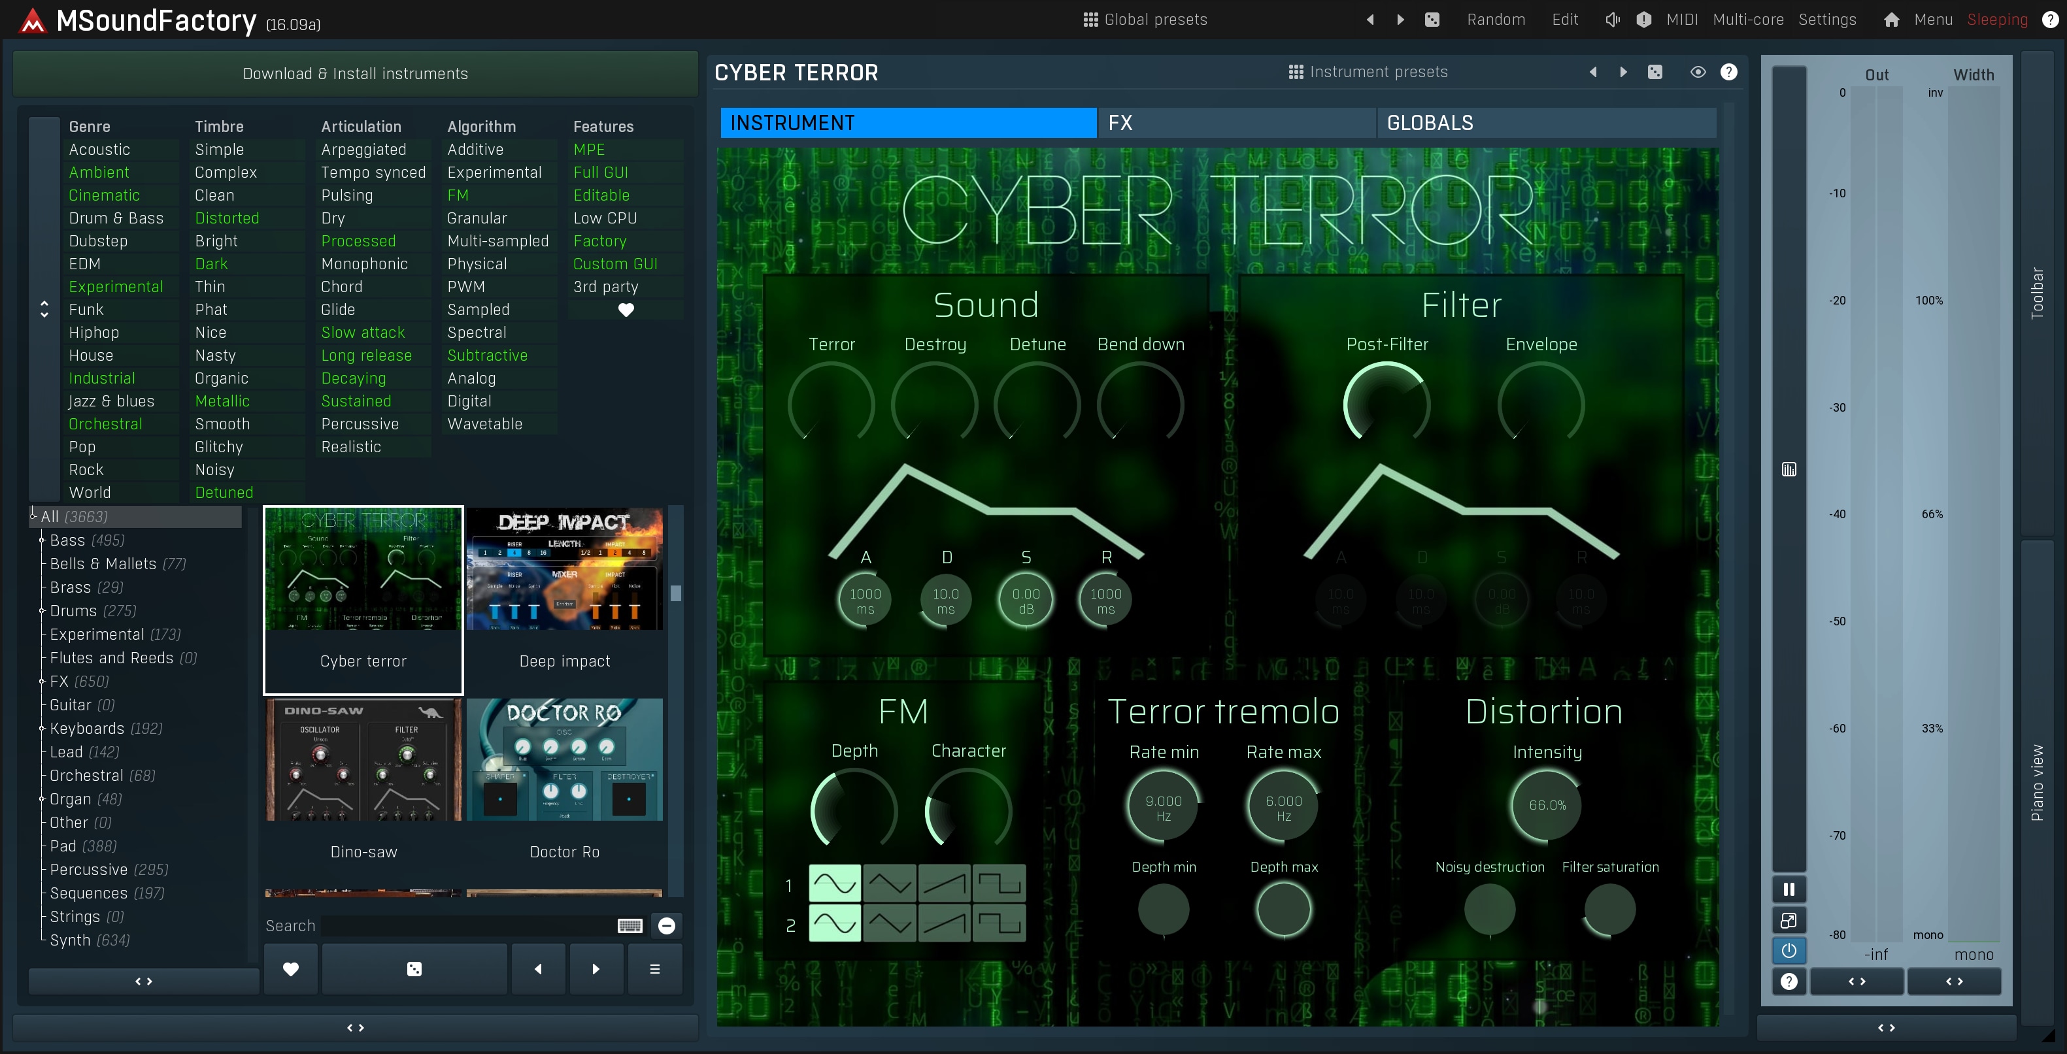
Task: Select triangle waveform for FM oscillator 2
Action: click(889, 923)
